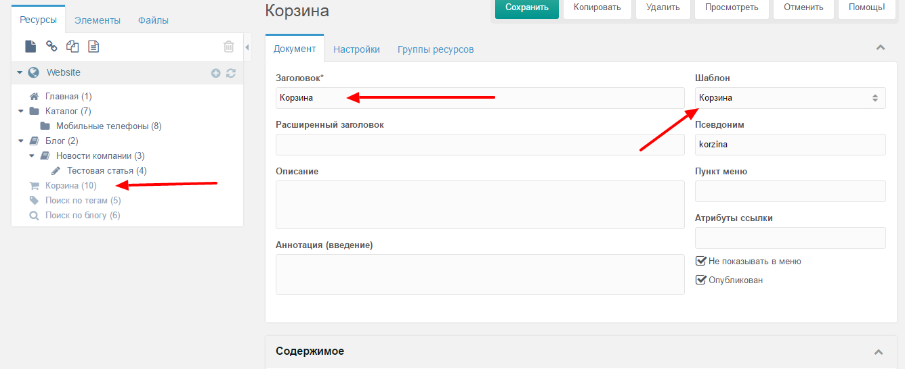Collapse the Website context tree

click(20, 72)
